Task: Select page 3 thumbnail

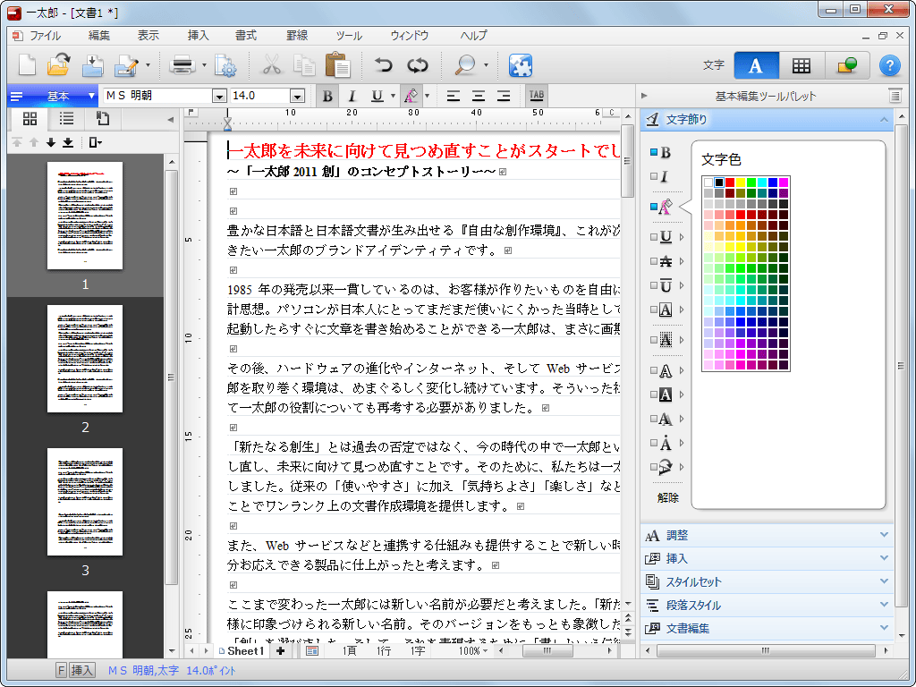Action: point(85,502)
